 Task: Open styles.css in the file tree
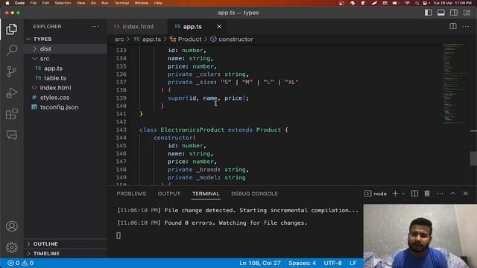66,98
